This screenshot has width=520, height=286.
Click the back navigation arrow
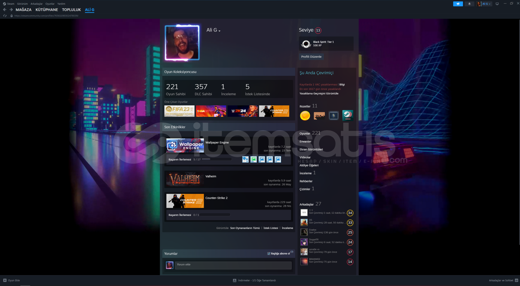coord(4,10)
